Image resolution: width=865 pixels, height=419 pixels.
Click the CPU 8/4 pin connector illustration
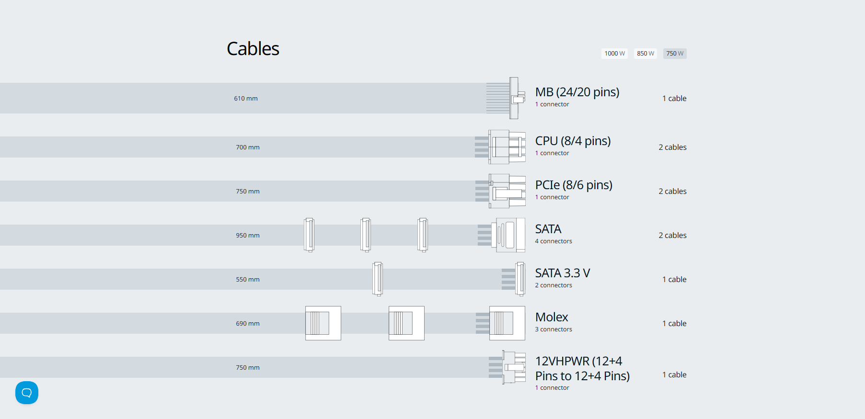(507, 147)
